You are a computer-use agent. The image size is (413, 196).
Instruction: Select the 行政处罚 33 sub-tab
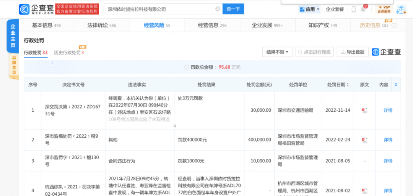click(x=36, y=53)
